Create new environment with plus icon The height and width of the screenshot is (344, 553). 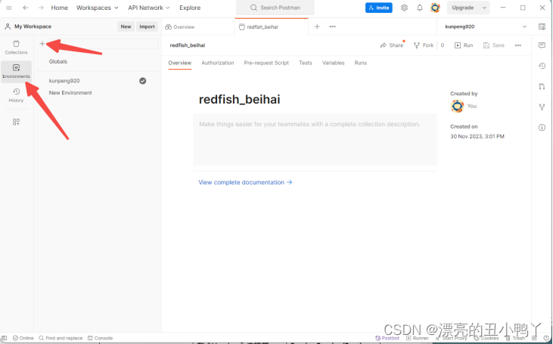42,44
